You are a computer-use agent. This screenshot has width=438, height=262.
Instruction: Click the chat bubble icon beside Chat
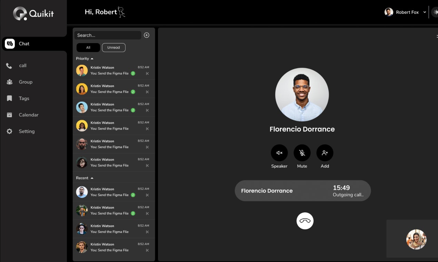point(10,44)
